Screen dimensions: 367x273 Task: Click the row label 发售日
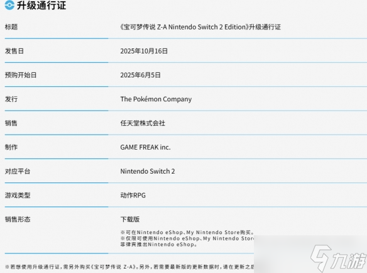tap(14, 51)
